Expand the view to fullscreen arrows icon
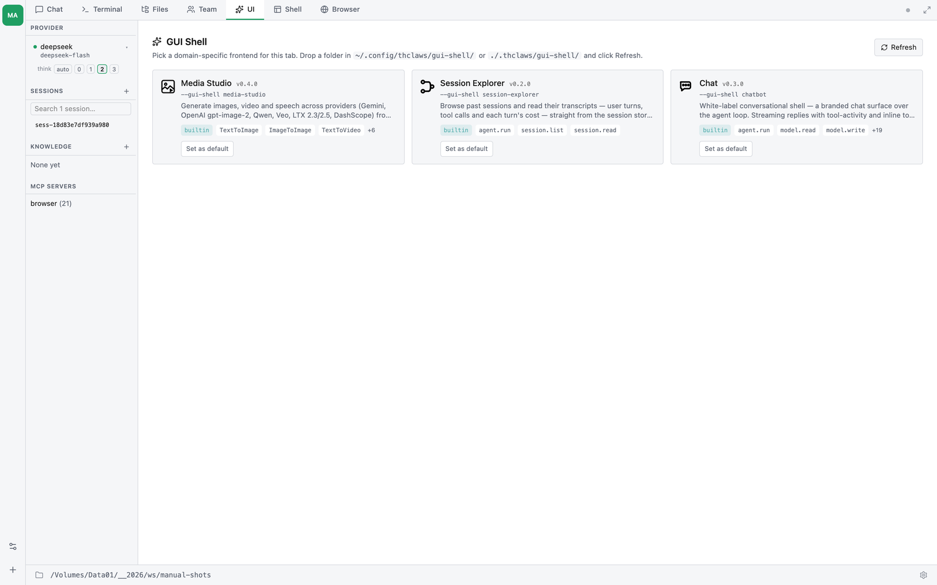The height and width of the screenshot is (585, 937). coord(927,10)
